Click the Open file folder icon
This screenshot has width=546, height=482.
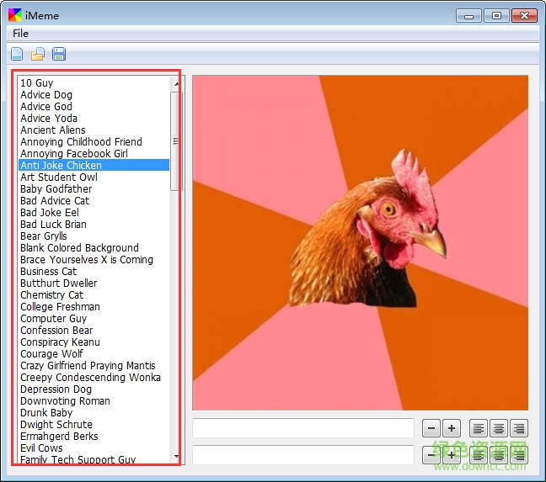click(38, 55)
